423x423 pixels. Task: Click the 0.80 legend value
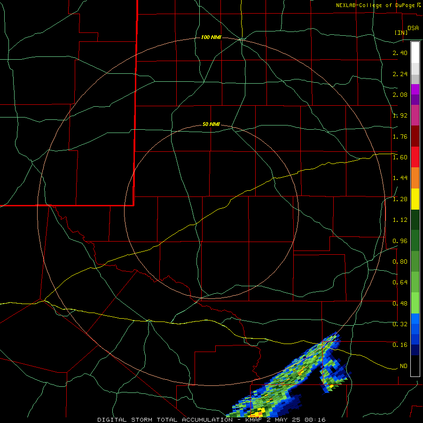[x=400, y=262]
